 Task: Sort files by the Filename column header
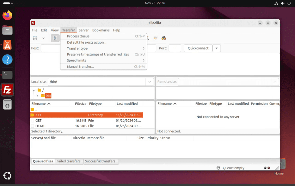pyautogui.click(x=39, y=103)
